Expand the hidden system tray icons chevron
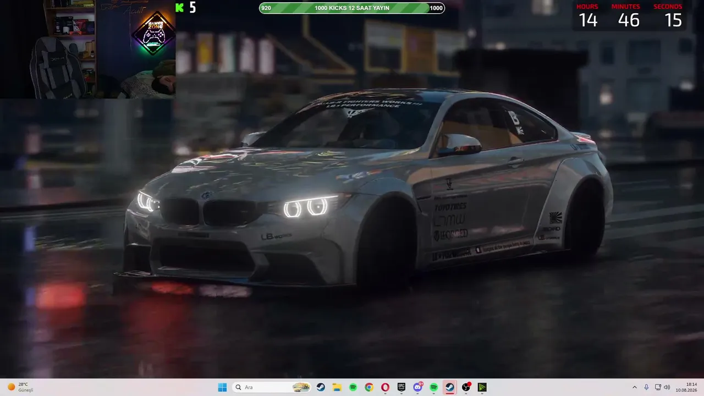704x396 pixels. tap(635, 387)
